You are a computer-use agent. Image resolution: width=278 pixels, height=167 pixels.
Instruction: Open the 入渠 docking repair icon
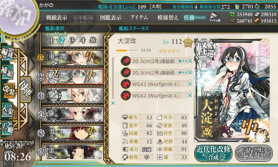(7, 110)
